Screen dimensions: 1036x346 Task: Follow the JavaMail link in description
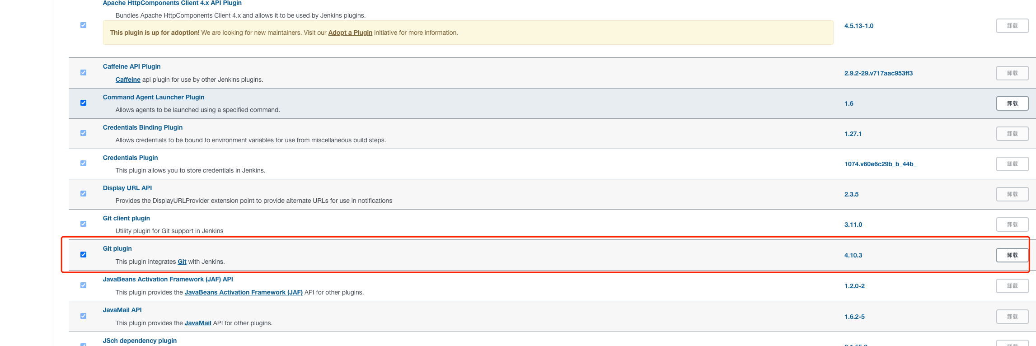[x=198, y=323]
